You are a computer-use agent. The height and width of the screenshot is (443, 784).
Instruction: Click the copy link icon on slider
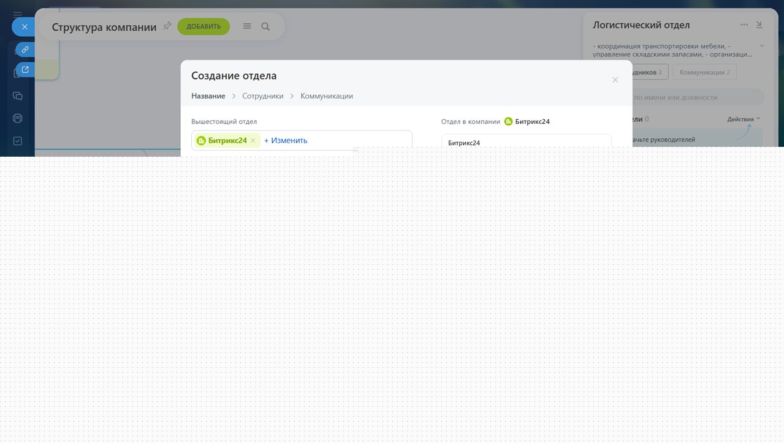pos(25,50)
